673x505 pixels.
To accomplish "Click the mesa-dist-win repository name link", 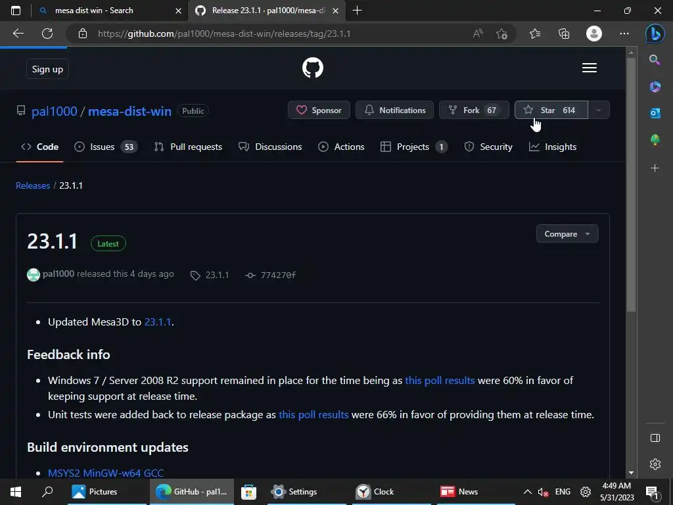I will [129, 111].
